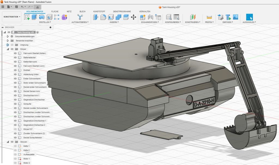The height and width of the screenshot is (165, 279).
Task: Click the Extrude tool icon
Action: 34,17
